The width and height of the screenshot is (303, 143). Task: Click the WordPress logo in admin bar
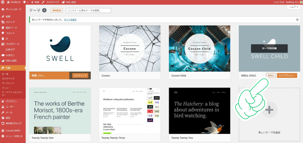tap(3, 2)
